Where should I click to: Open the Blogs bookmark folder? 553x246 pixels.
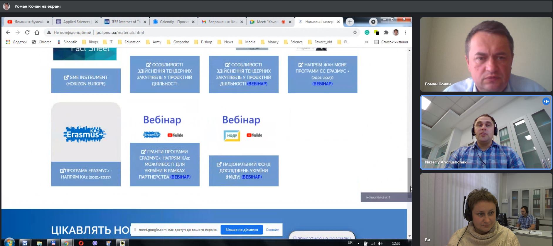(x=90, y=42)
